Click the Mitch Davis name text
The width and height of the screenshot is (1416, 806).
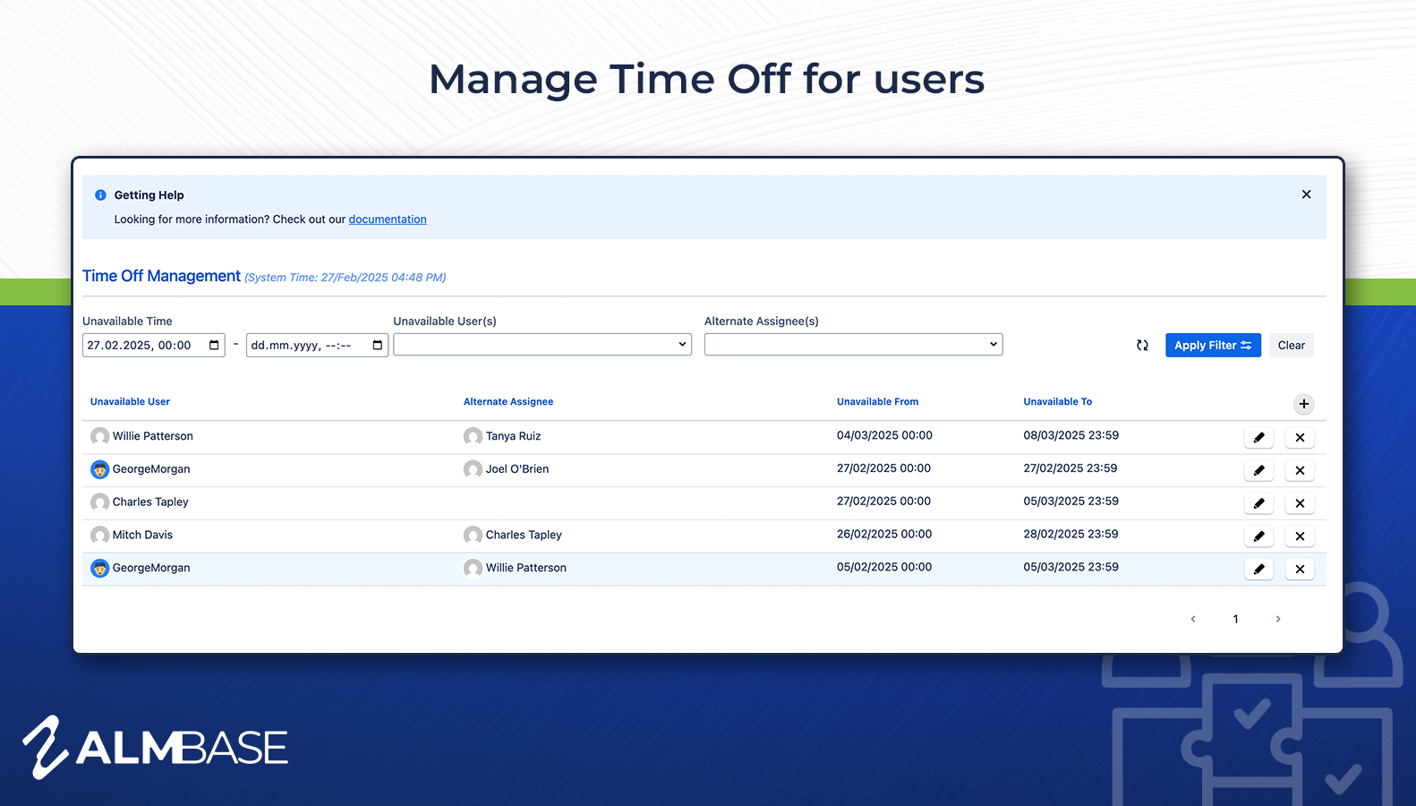tap(142, 535)
